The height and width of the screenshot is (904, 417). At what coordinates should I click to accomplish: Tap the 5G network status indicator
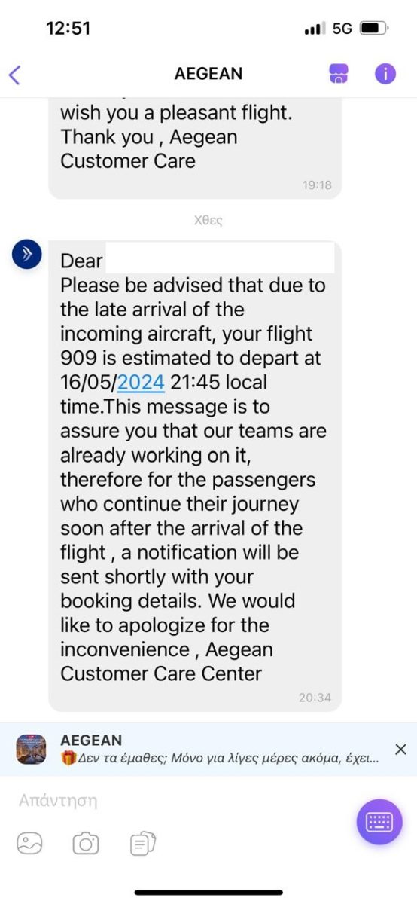coord(342,29)
